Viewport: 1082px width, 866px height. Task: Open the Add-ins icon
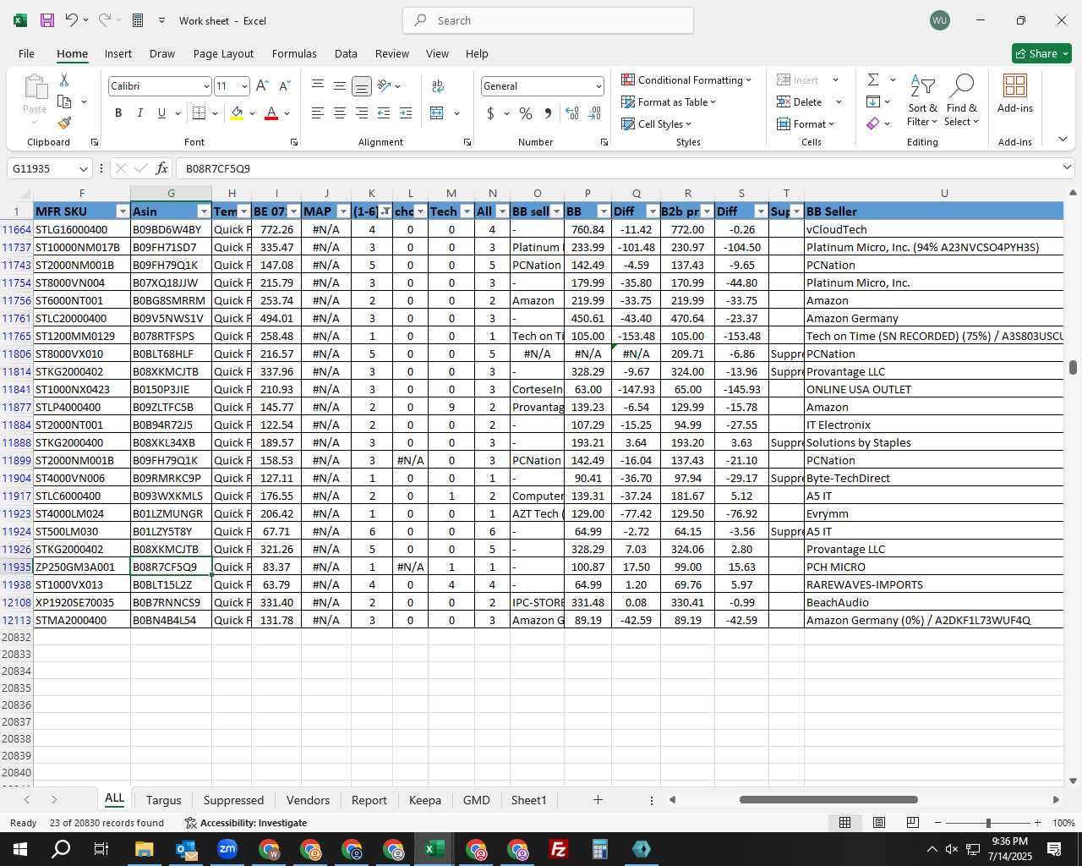pos(1014,93)
